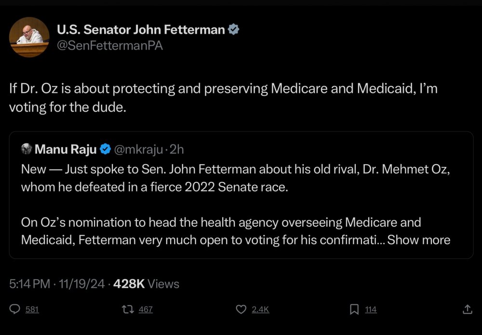Open the share menu via upload arrow icon

pos(467,309)
